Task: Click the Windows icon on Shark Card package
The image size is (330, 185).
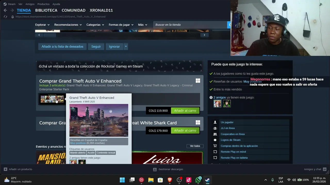Action: [198, 123]
